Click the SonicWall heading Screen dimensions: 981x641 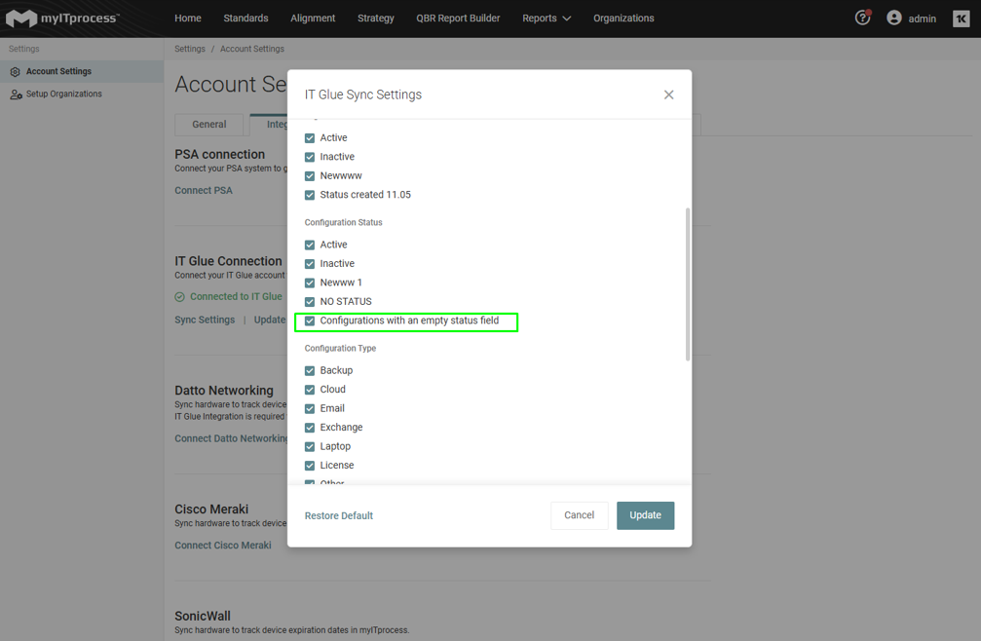pyautogui.click(x=203, y=617)
